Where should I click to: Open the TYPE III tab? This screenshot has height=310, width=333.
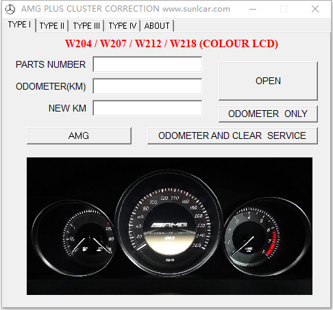86,25
